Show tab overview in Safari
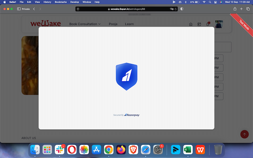Screen dimensions: 253x158 (247, 9)
